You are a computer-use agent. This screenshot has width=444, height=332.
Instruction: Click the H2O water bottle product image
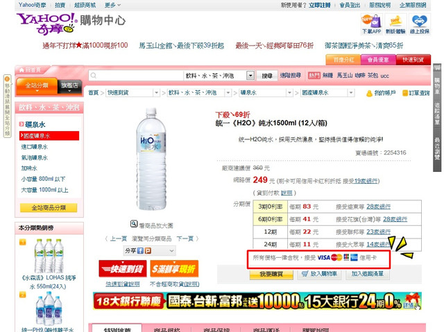151,159
